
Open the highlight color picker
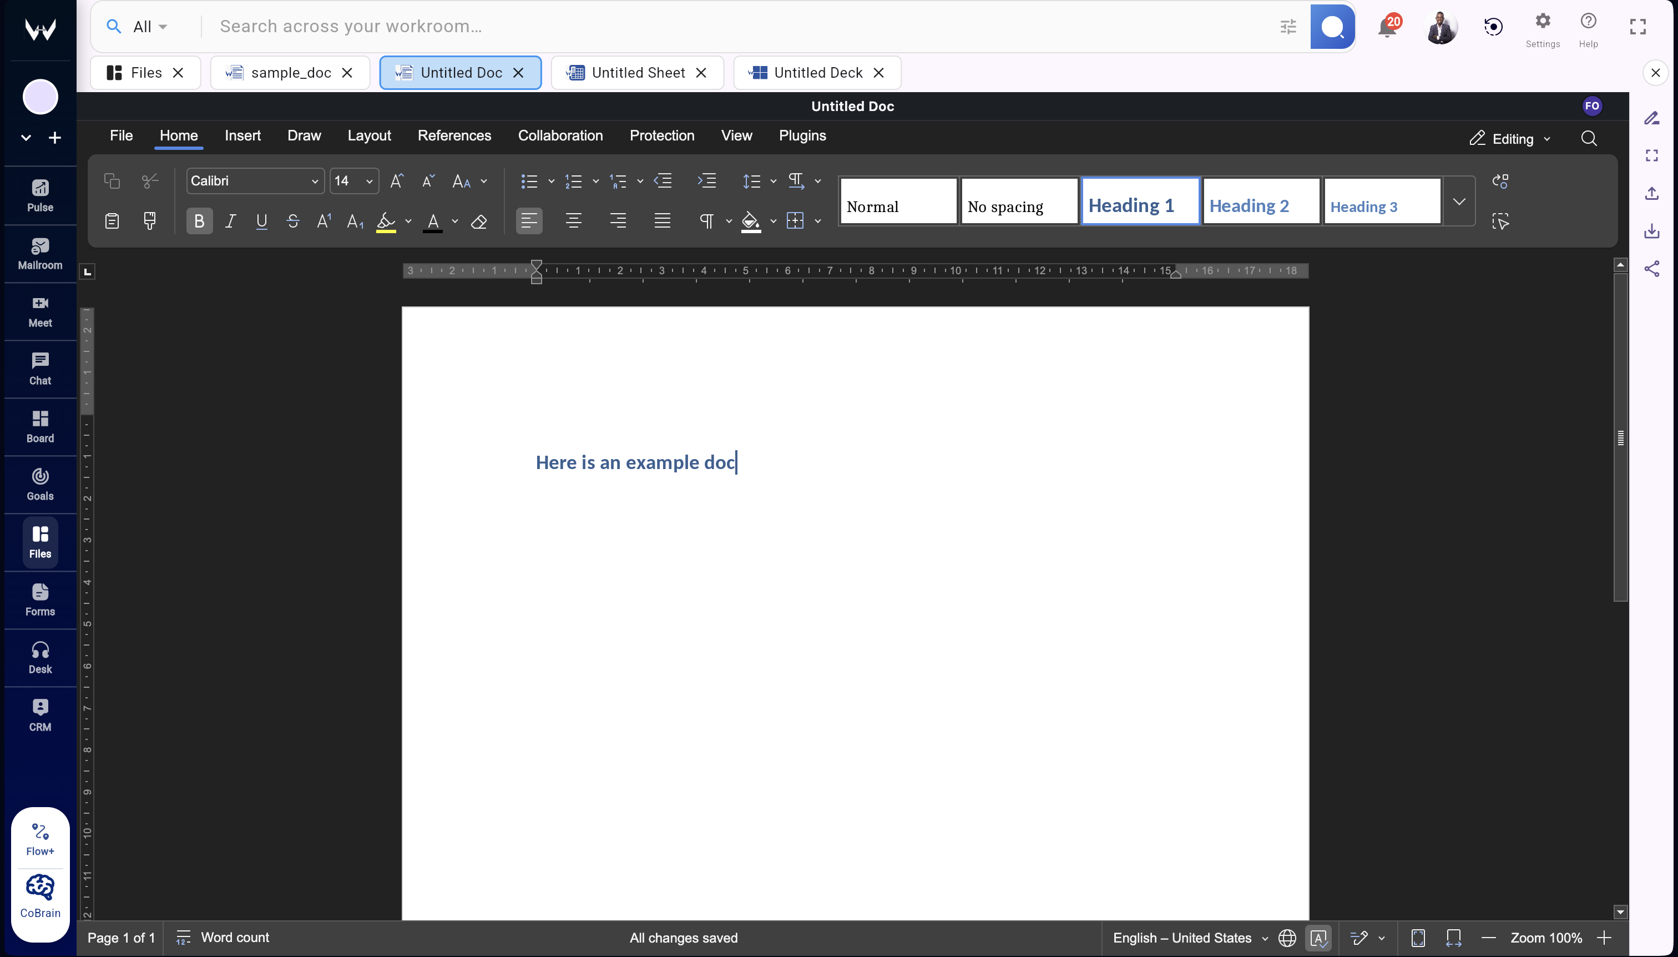coord(407,221)
